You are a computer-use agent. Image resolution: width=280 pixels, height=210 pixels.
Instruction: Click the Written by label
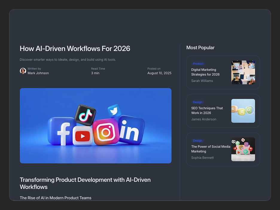(34, 69)
